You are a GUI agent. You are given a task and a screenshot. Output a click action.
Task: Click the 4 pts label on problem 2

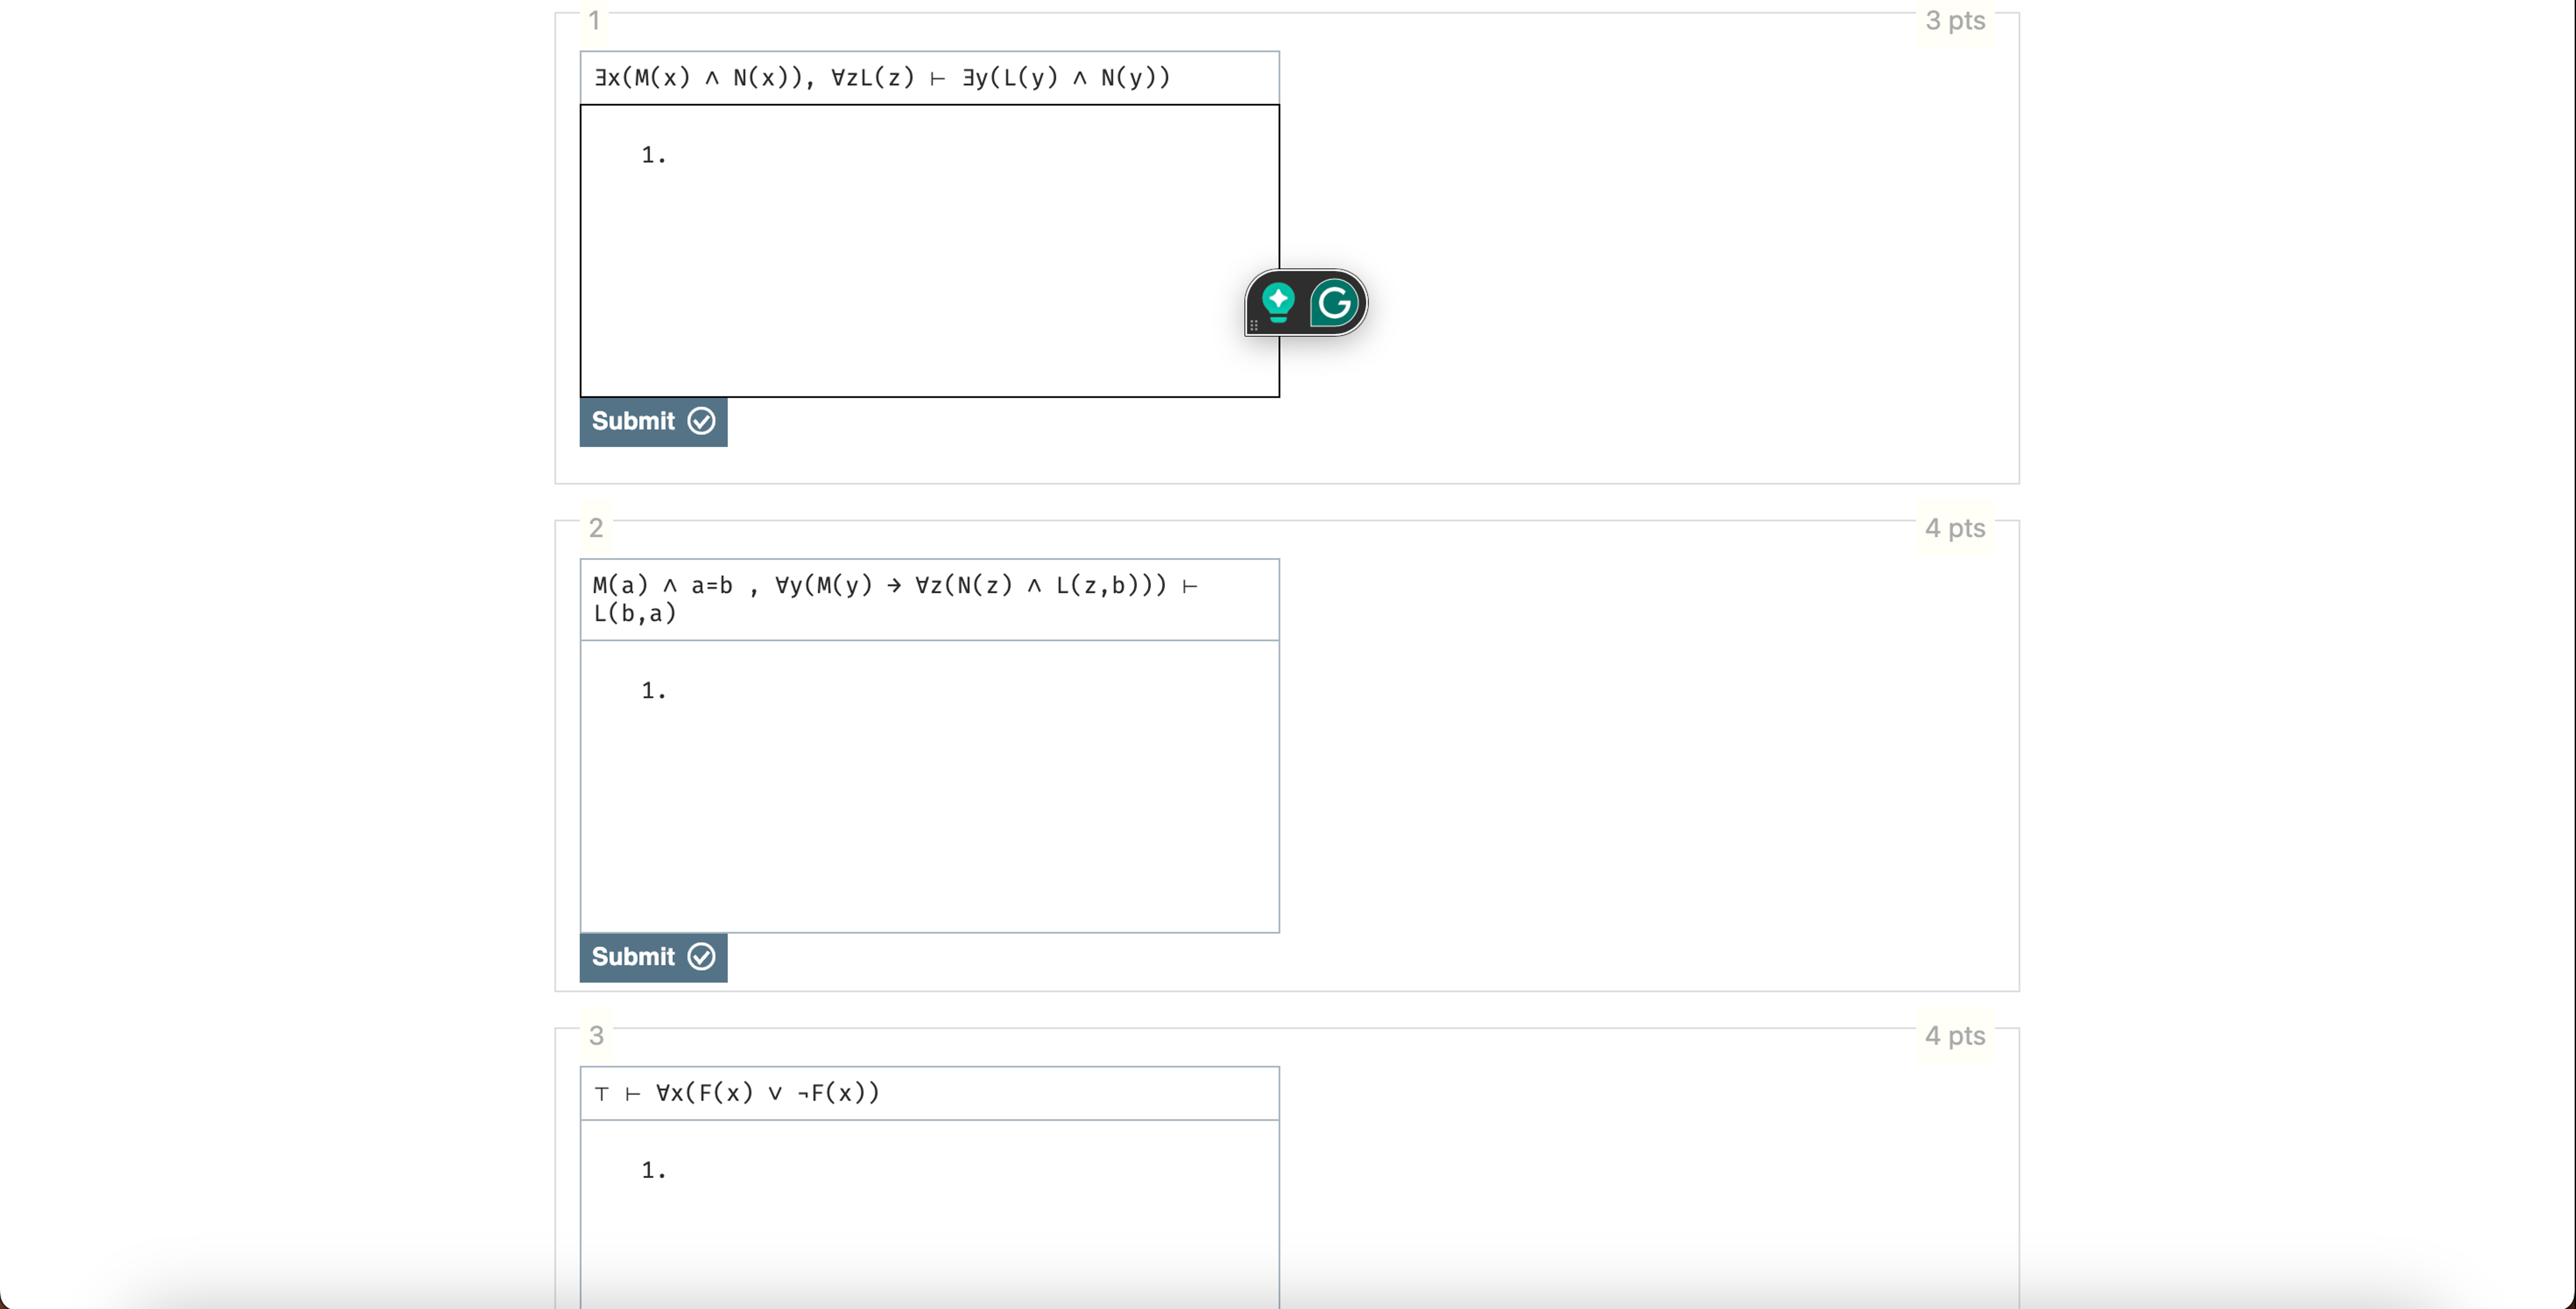pos(1954,529)
